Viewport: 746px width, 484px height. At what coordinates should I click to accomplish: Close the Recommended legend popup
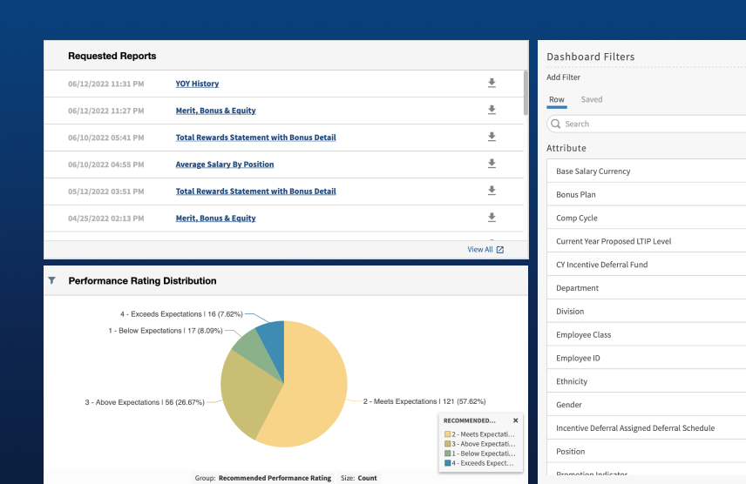515,420
